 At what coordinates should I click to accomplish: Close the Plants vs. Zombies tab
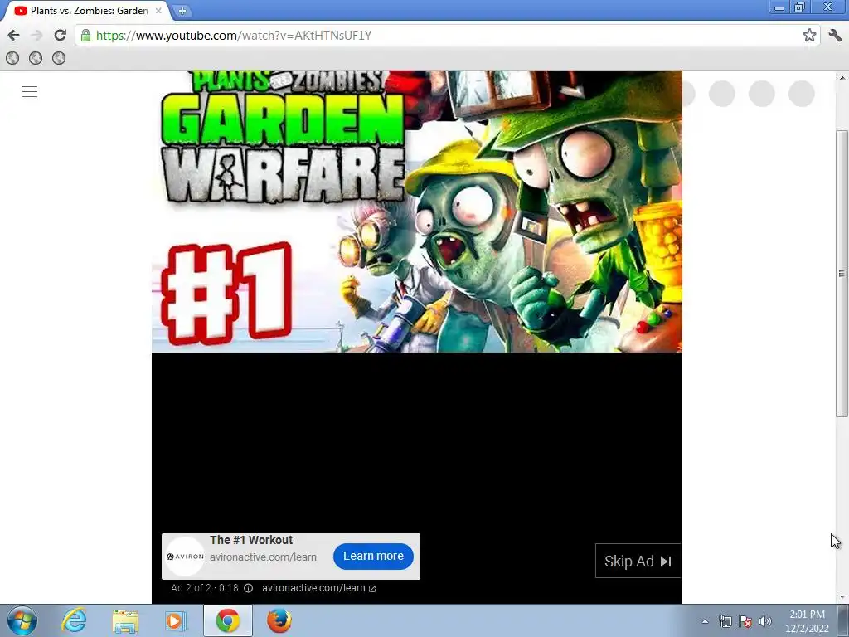tap(158, 10)
